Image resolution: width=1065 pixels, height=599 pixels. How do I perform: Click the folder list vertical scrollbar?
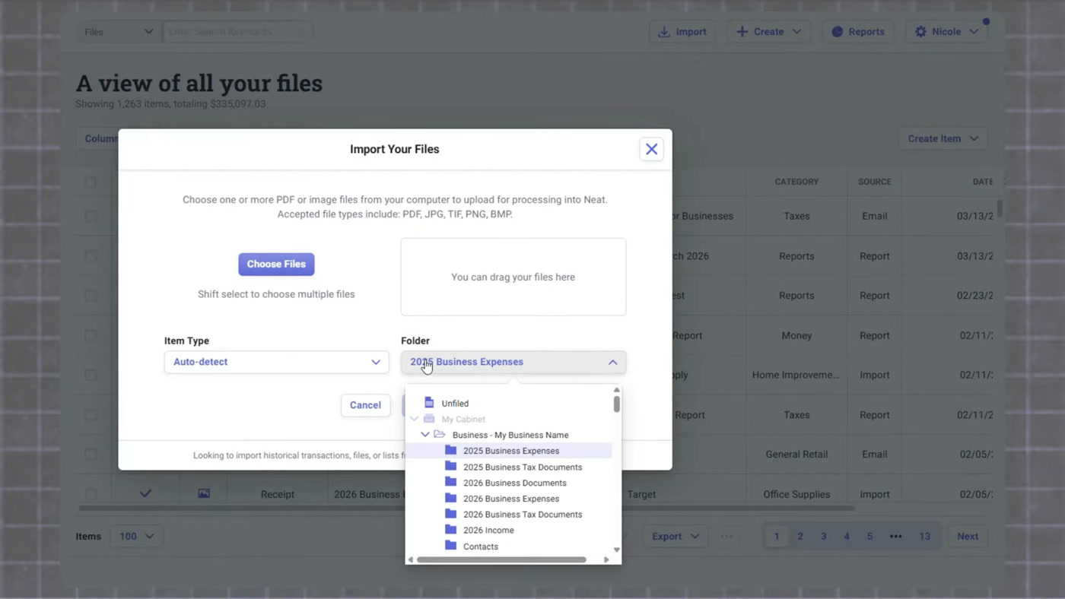[x=616, y=404]
